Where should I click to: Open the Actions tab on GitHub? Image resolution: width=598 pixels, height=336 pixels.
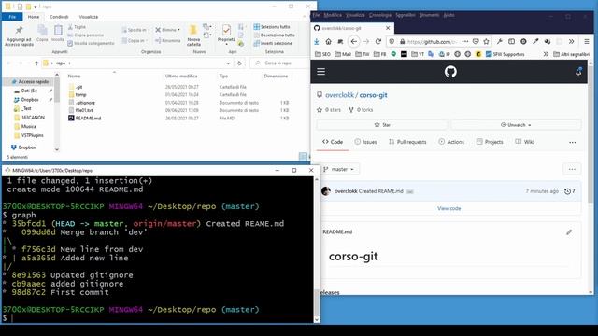451,142
